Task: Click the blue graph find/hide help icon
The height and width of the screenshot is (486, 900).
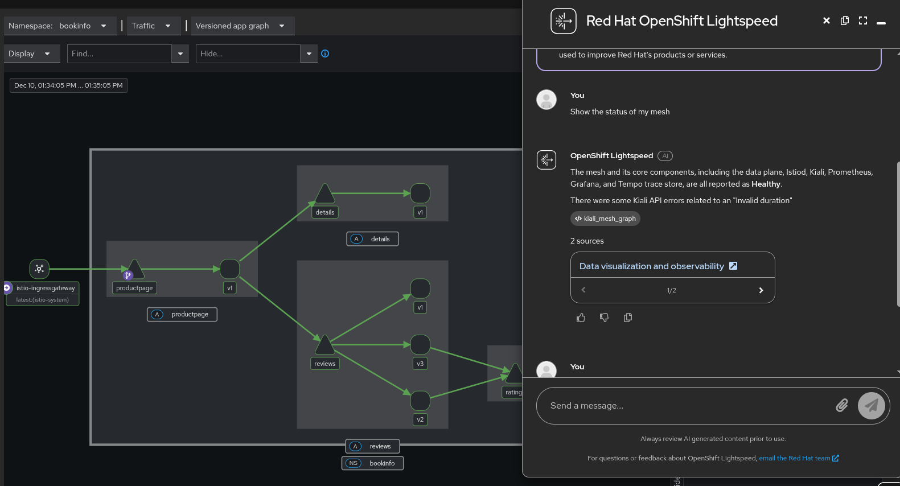Action: (x=325, y=53)
